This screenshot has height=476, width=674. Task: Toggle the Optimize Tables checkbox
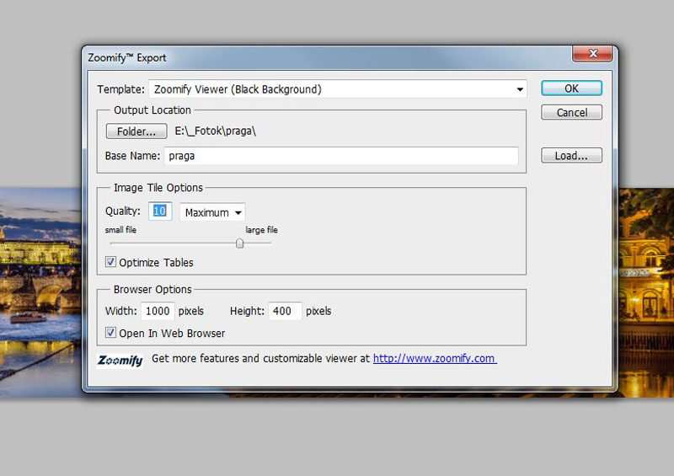(x=111, y=262)
